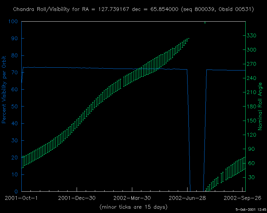This screenshot has width=267, height=213.
Task: Click the 'Percent Visibility per Orbit' axis label
Action: pyautogui.click(x=4, y=90)
